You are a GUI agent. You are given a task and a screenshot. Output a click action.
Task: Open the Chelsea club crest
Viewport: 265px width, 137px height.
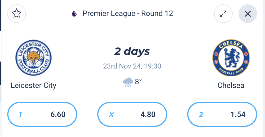(231, 58)
